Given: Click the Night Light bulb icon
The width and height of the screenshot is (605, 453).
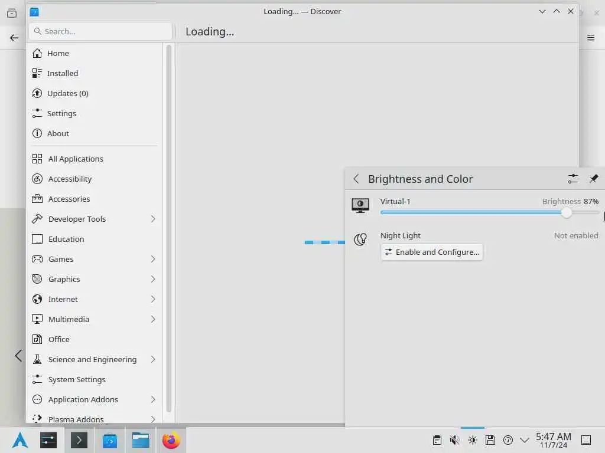Looking at the screenshot, I should pyautogui.click(x=360, y=239).
